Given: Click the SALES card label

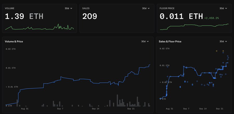Looking at the screenshot, I should point(86,8).
